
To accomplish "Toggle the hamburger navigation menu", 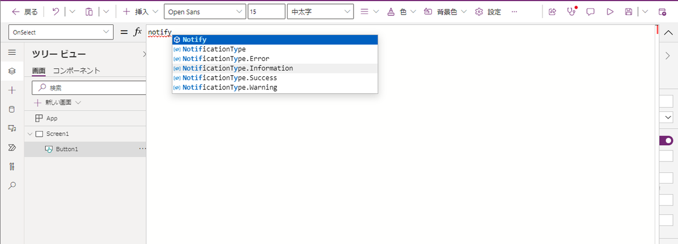I will pos(12,53).
